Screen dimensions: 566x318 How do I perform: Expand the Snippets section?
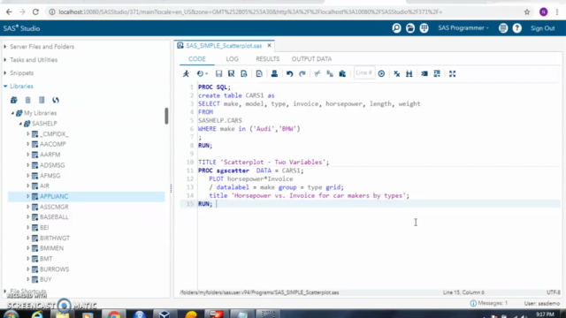click(5, 72)
